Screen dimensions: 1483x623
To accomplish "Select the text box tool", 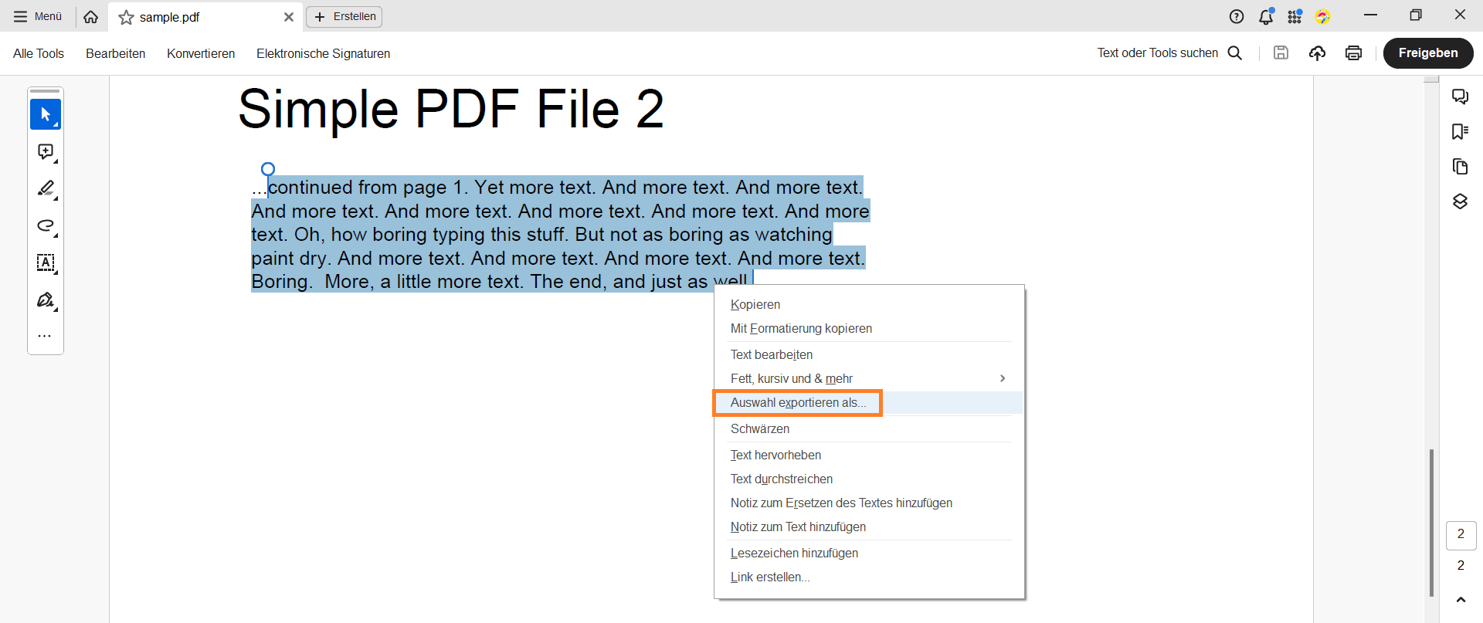I will pyautogui.click(x=46, y=262).
